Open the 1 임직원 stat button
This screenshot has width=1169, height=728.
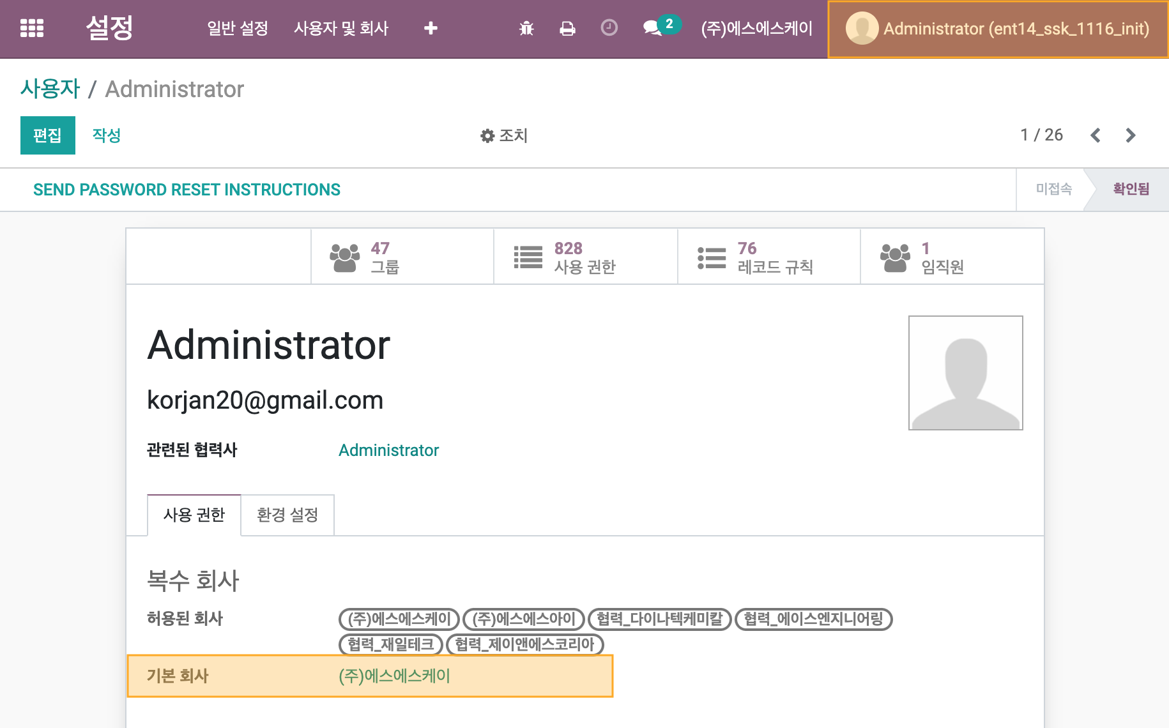(x=952, y=257)
